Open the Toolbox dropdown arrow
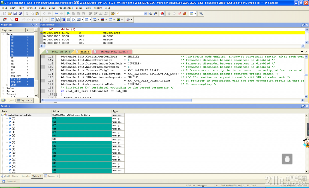 click(131, 19)
